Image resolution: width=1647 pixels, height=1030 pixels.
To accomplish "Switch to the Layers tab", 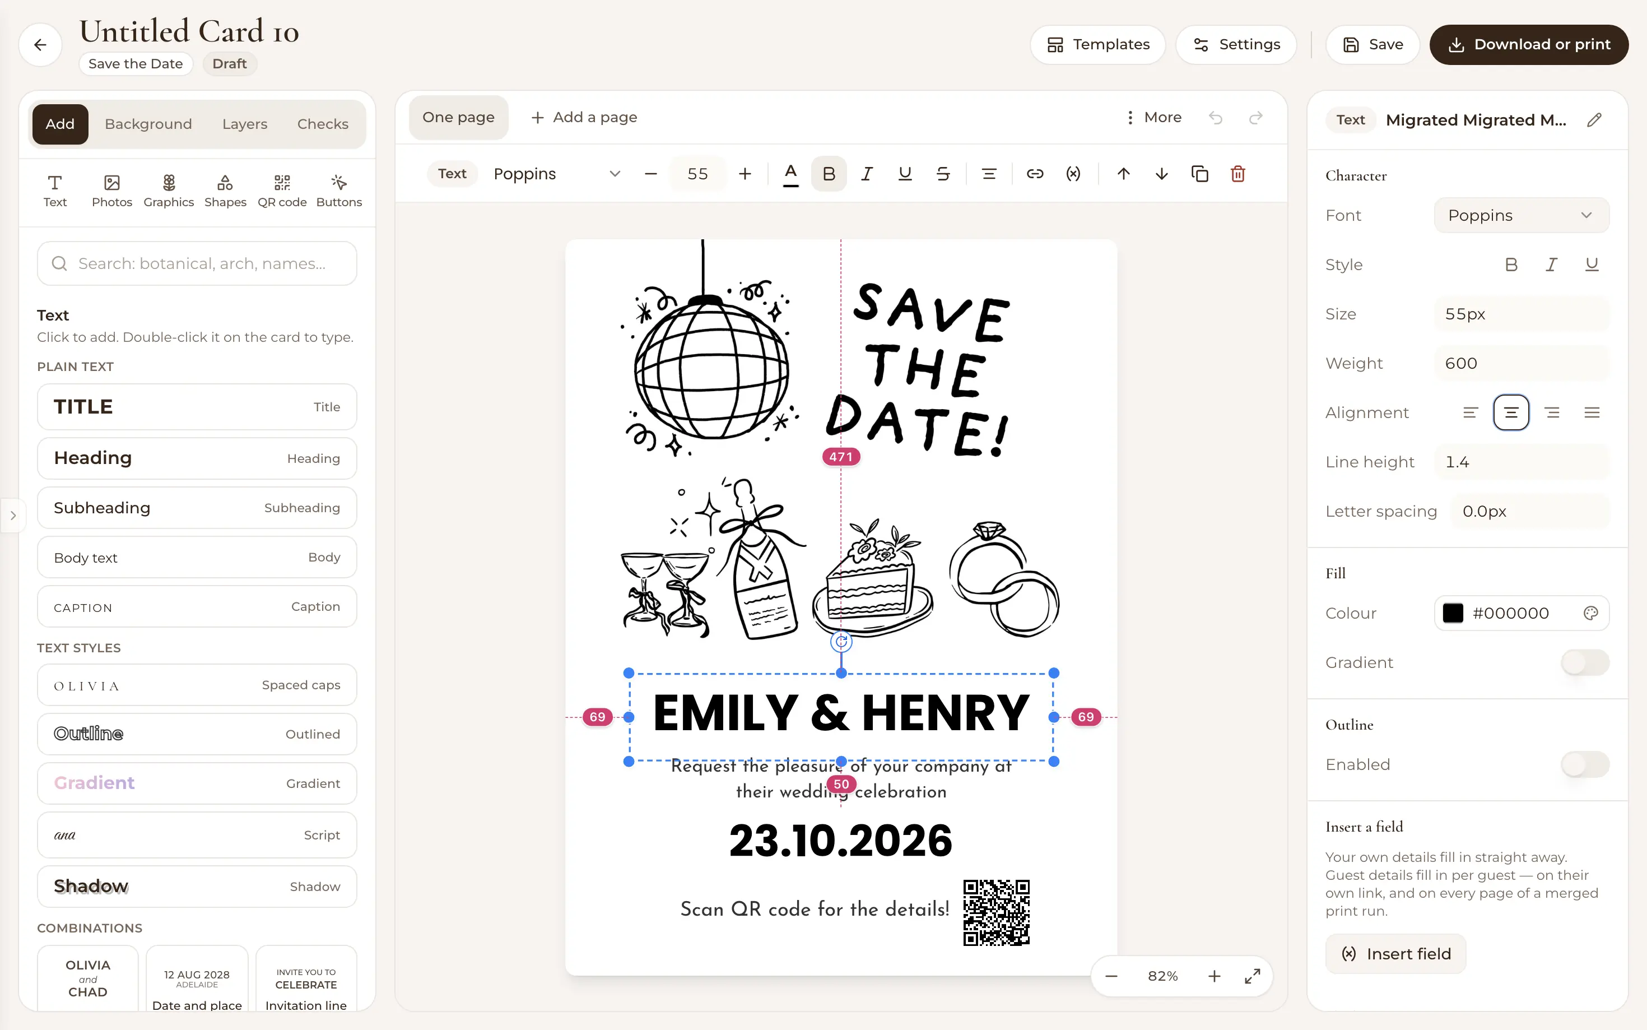I will point(244,124).
